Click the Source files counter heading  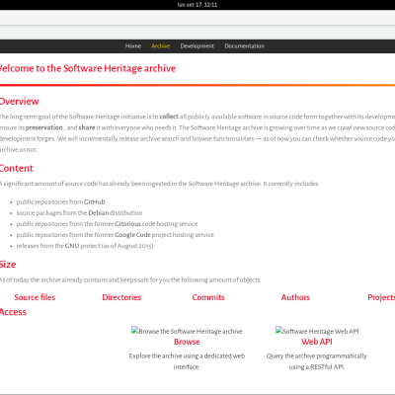click(35, 297)
